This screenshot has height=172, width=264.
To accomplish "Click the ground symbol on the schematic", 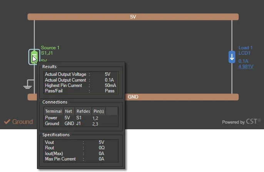I will point(28,84).
